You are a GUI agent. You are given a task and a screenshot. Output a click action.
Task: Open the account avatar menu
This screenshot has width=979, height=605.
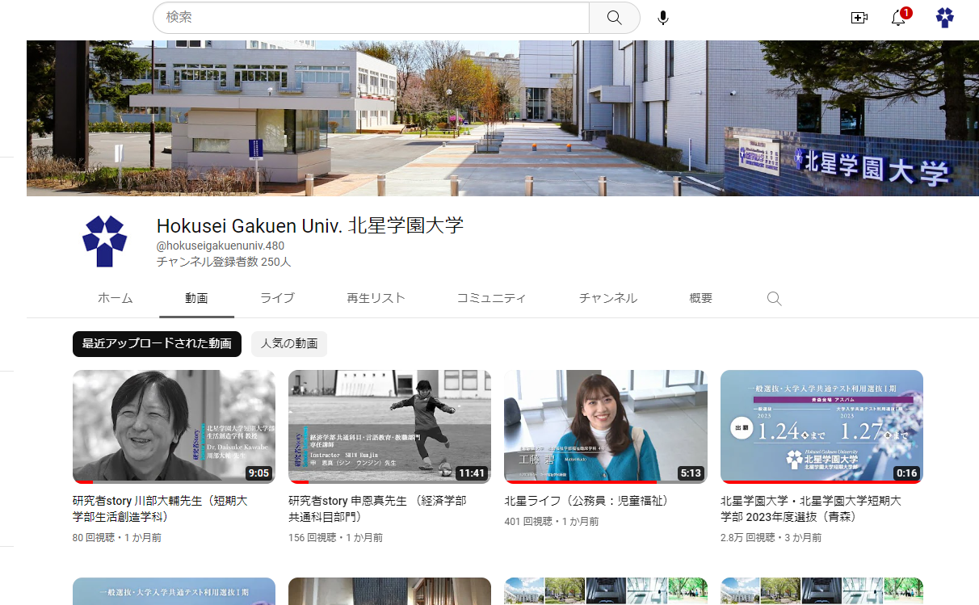point(944,18)
